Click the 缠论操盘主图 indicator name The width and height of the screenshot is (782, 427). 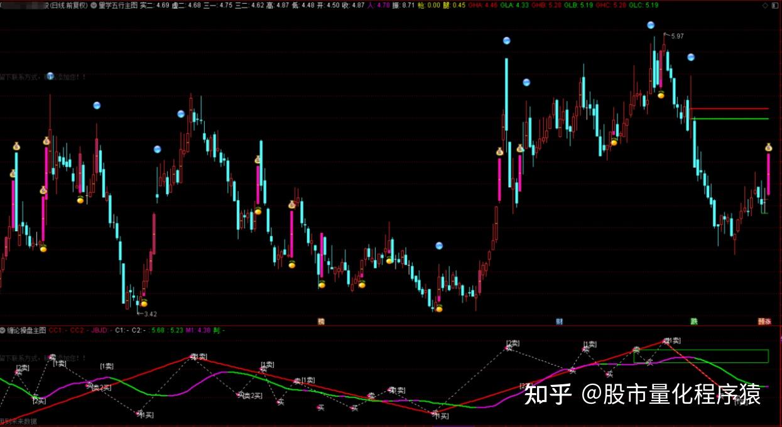pyautogui.click(x=27, y=330)
